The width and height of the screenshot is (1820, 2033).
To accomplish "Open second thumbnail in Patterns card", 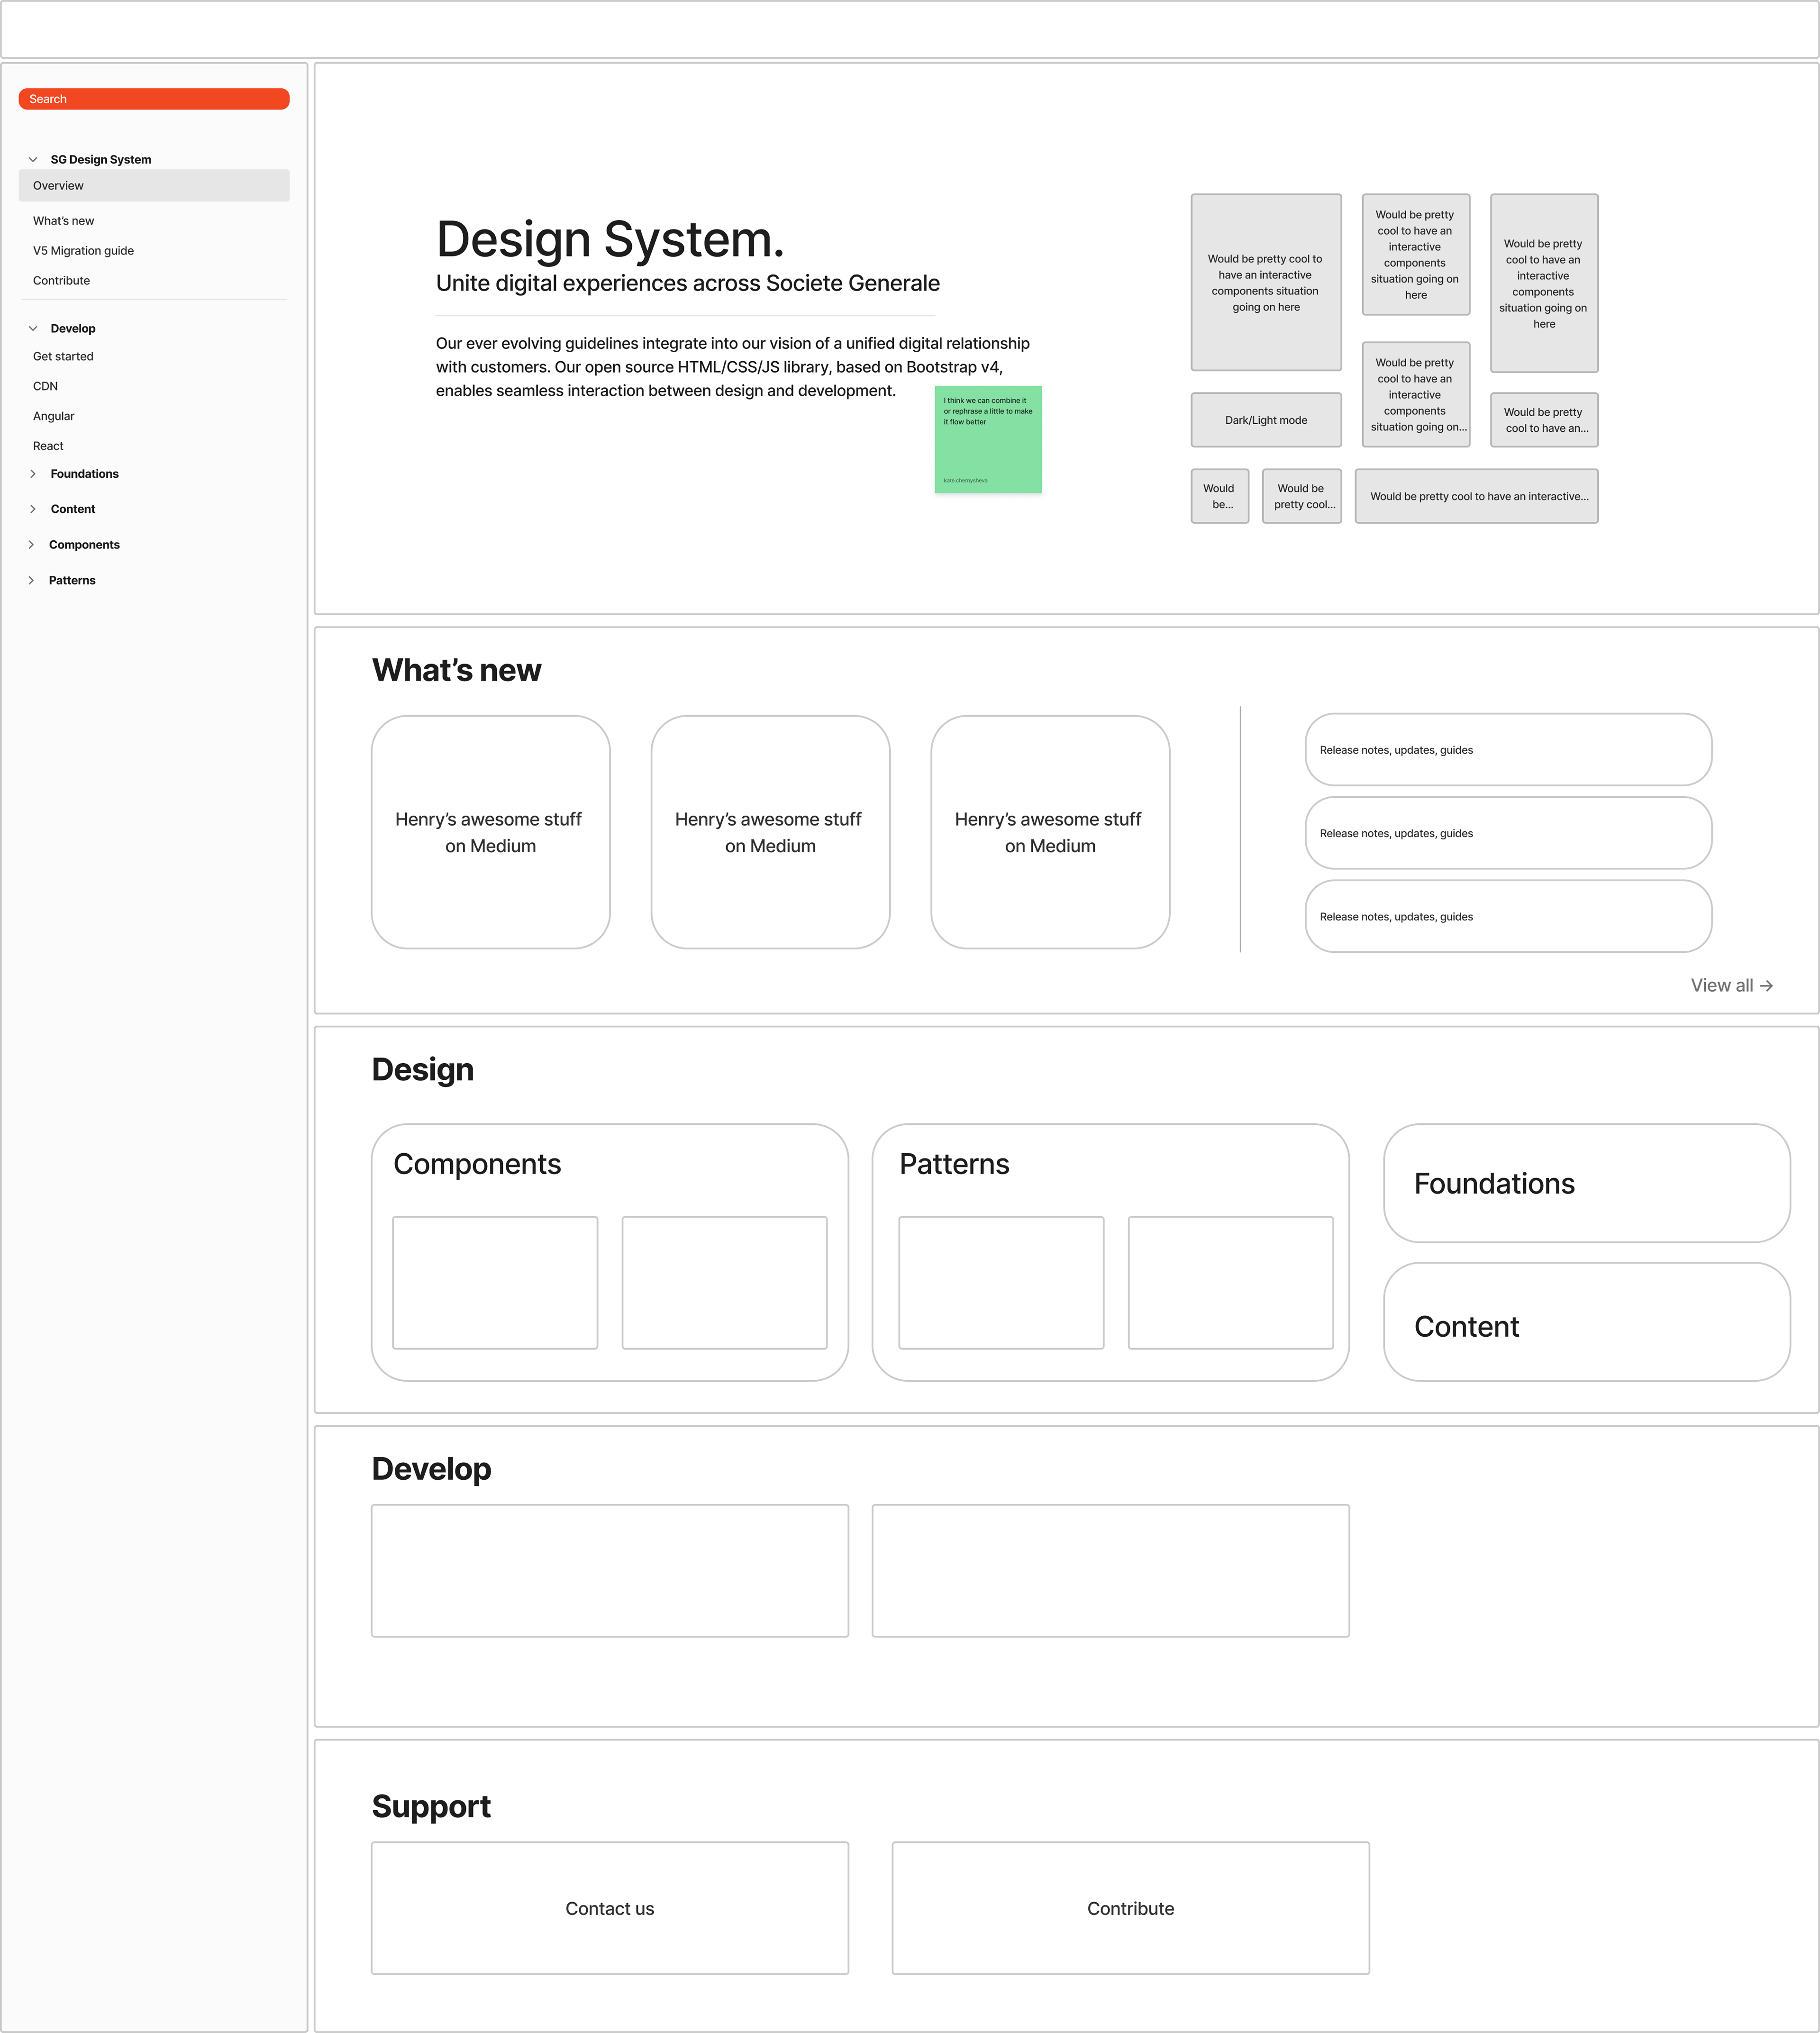I will tap(1231, 1283).
